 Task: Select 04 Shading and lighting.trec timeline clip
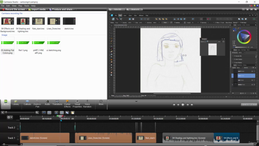pos(188,138)
